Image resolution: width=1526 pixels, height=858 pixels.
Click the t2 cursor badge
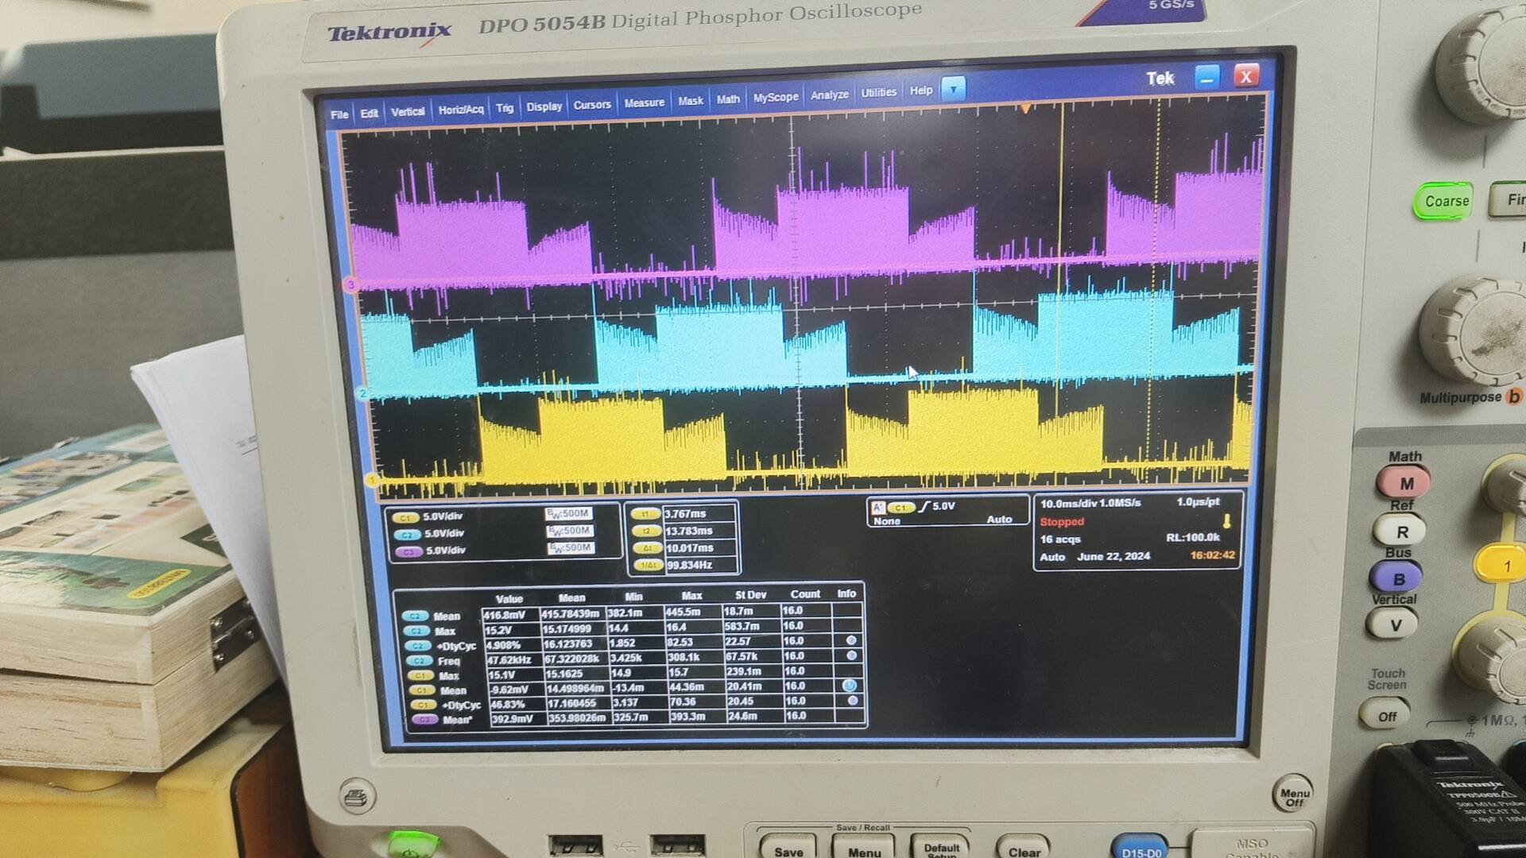646,531
